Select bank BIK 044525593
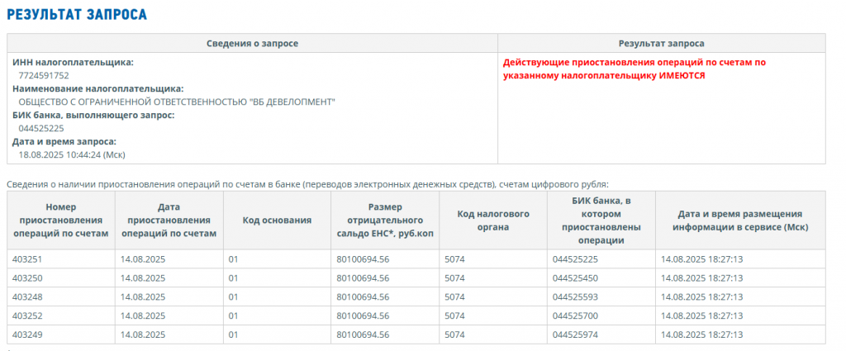This screenshot has height=351, width=846. [x=575, y=297]
